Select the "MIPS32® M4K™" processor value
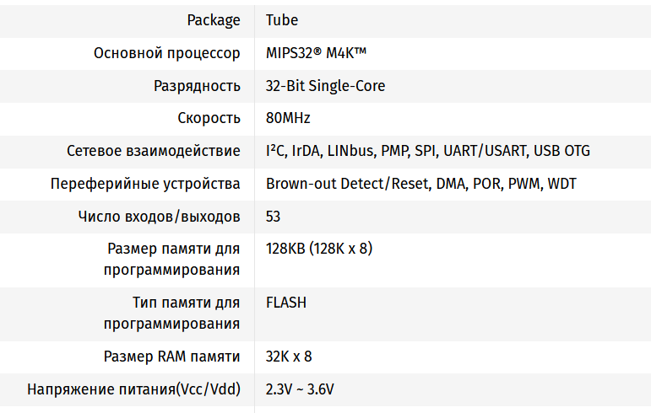Viewport: 651px width, 413px height. coord(316,53)
